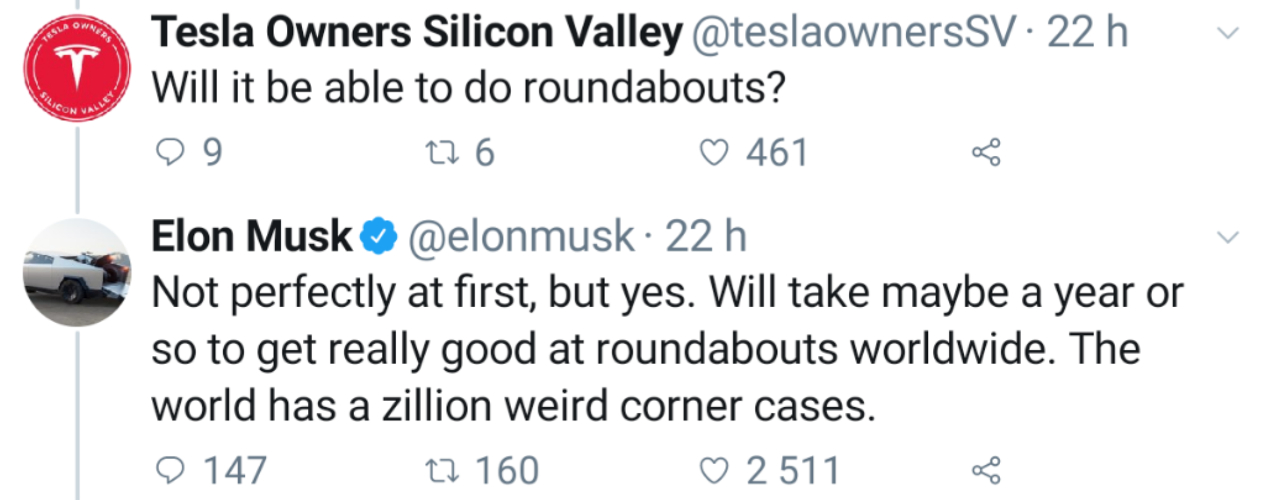This screenshot has width=1266, height=500.
Task: Visit Elon Musk profile name
Action: [x=252, y=236]
